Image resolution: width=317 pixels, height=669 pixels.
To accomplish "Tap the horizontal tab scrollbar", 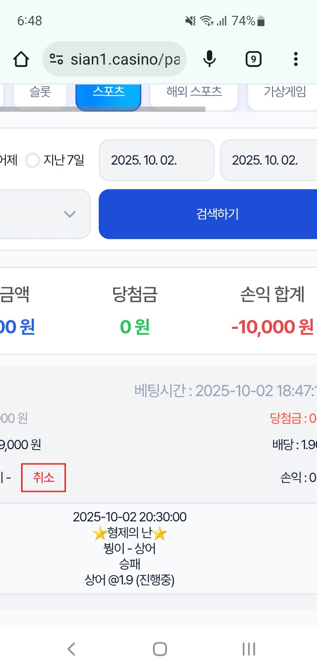I will pyautogui.click(x=103, y=109).
